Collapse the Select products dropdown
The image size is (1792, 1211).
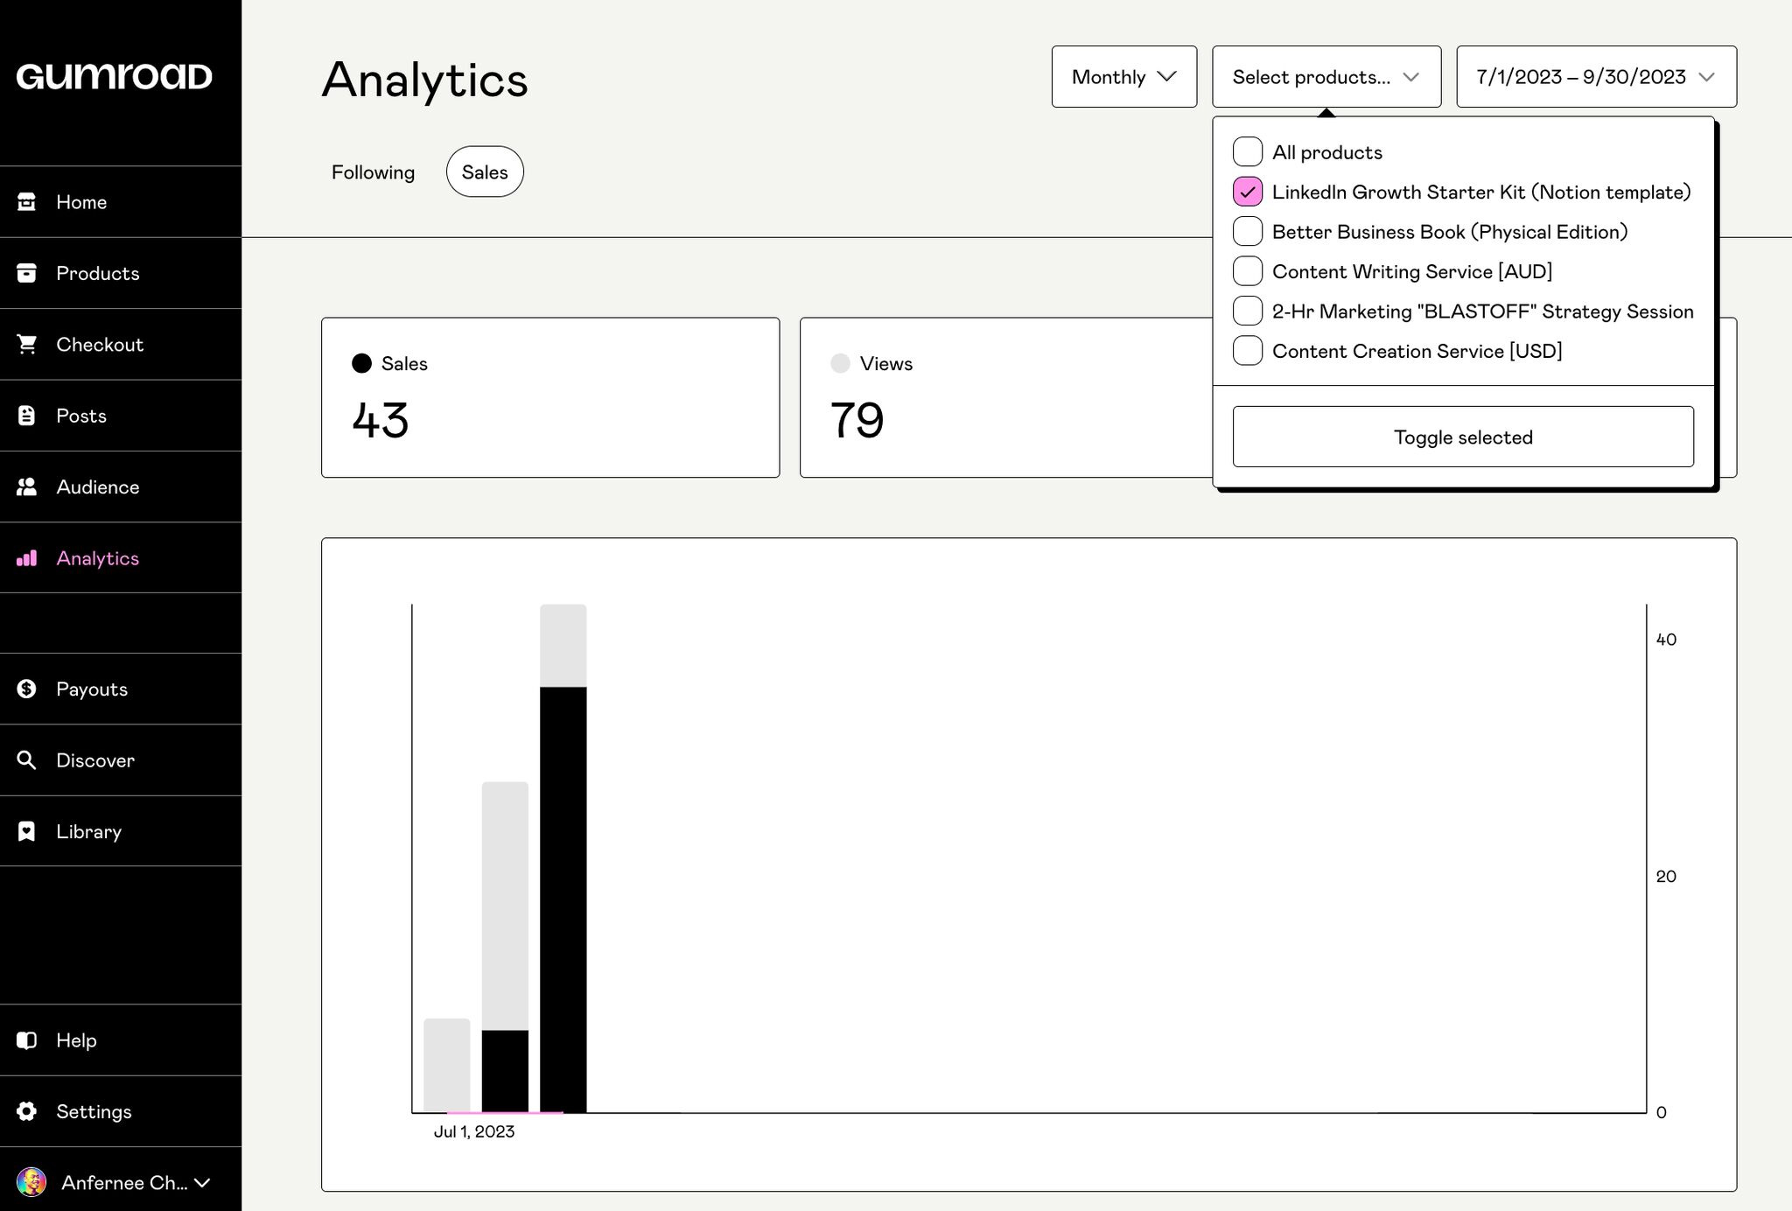pos(1326,77)
